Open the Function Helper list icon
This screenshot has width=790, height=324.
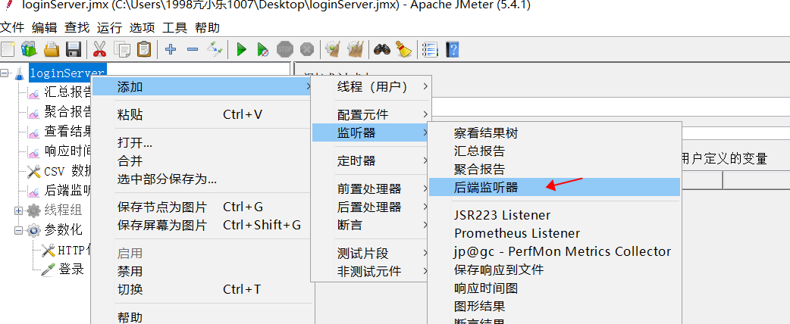tap(431, 49)
